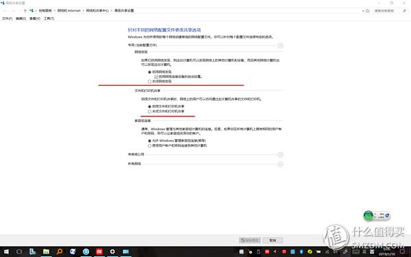This screenshot has height=257, width=411.
Task: Click the taskbar date and clock
Action: tap(387, 252)
